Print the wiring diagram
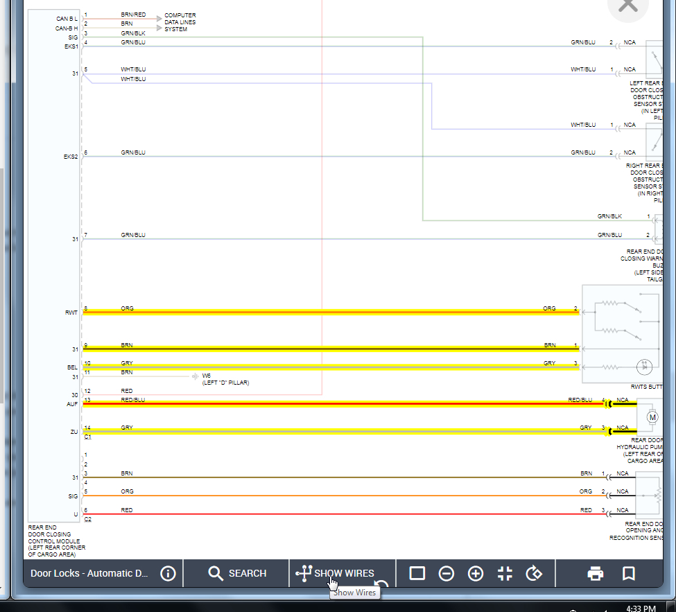The width and height of the screenshot is (676, 612). (596, 574)
